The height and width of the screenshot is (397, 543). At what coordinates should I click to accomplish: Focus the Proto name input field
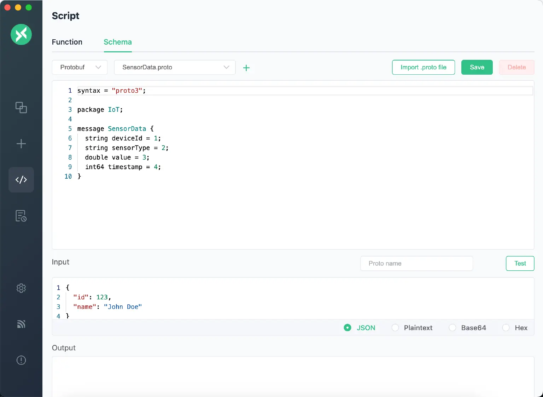click(416, 264)
